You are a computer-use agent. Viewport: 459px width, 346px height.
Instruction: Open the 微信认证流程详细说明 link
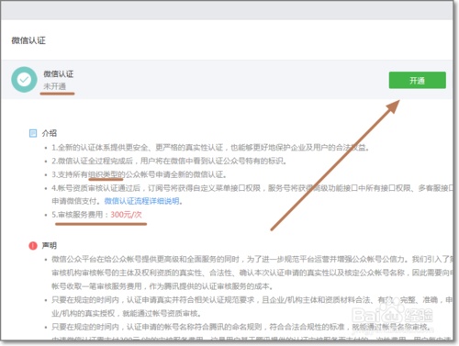coord(141,201)
